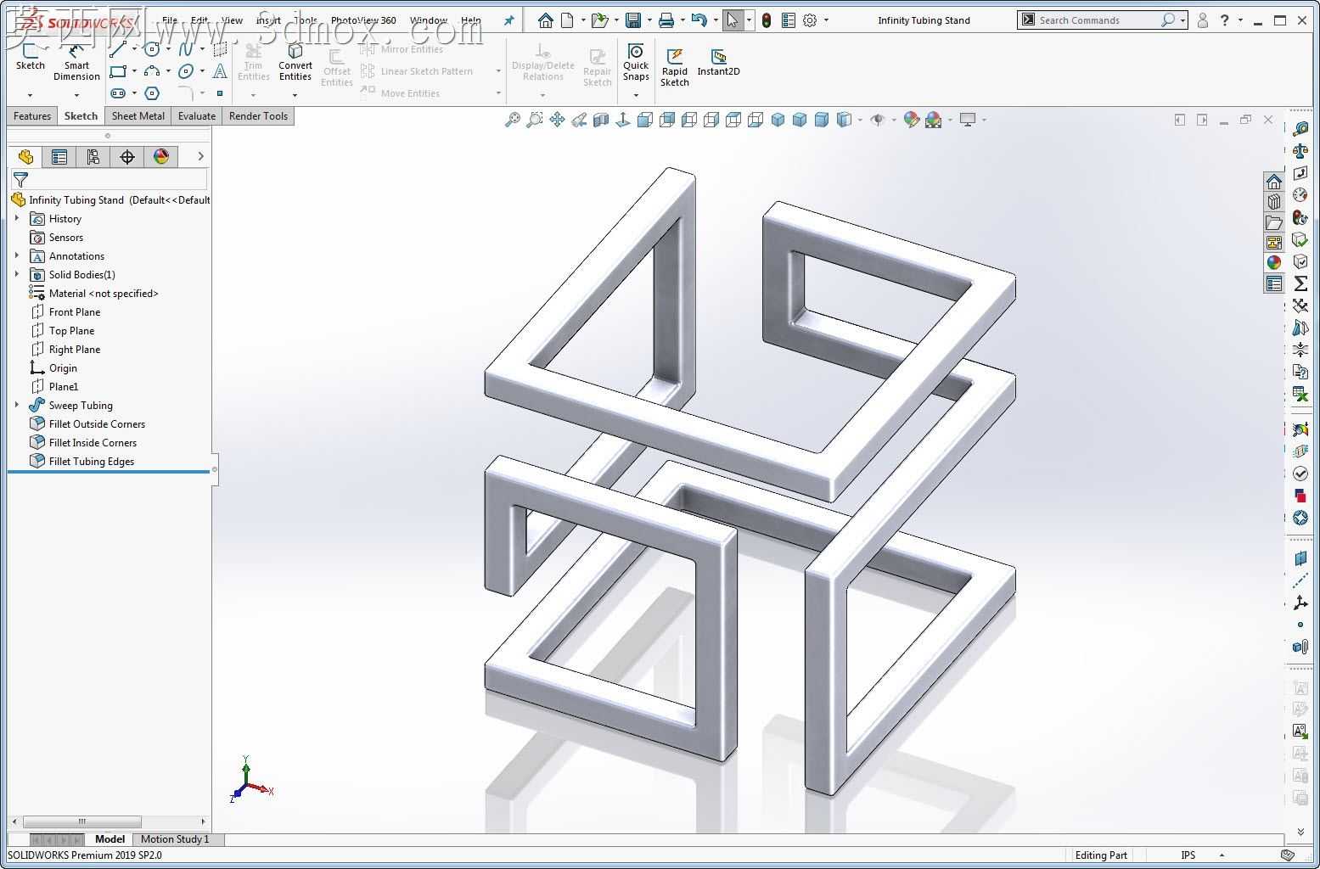Choose the Corner Rectangle tool
This screenshot has height=869, width=1320.
tap(117, 71)
